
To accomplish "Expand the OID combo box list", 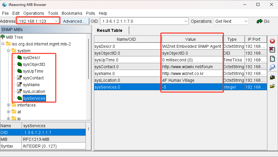I will click(186, 21).
